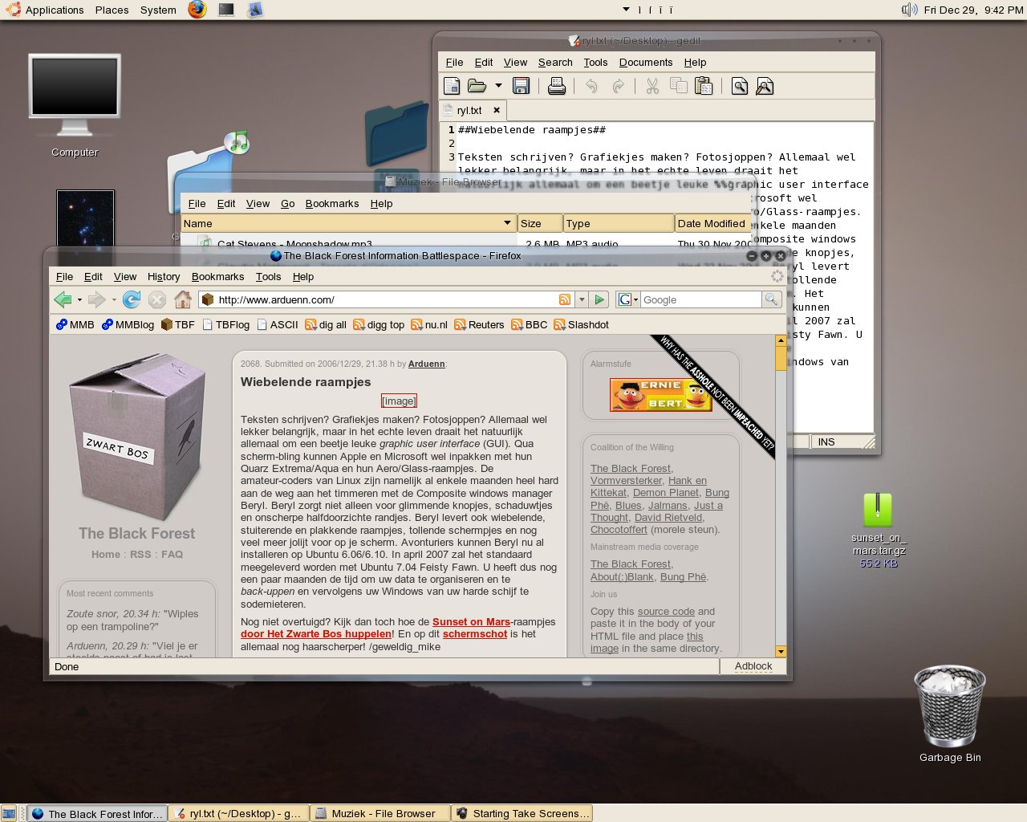The image size is (1027, 822).
Task: Print the gedit document via printer icon
Action: [557, 86]
